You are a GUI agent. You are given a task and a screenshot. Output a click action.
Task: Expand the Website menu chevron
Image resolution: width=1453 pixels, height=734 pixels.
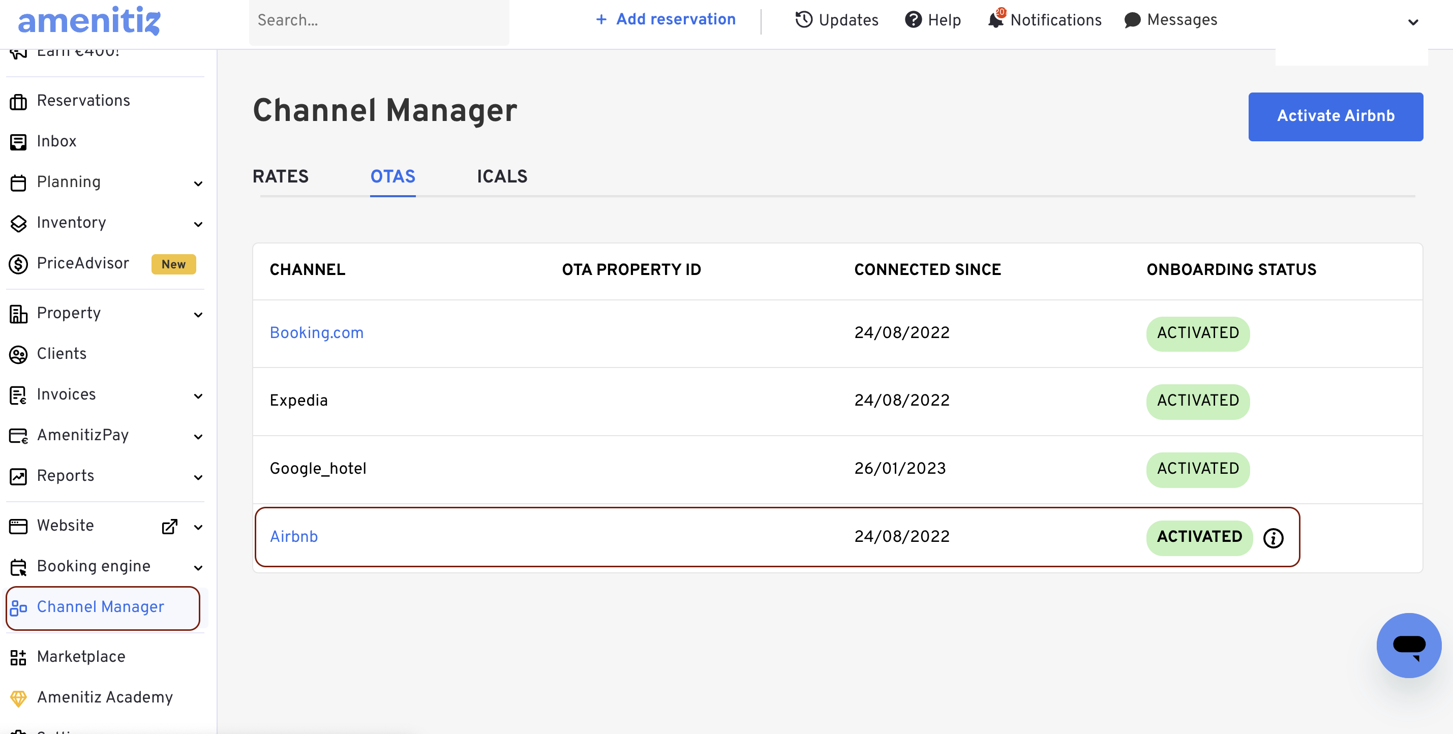[198, 527]
